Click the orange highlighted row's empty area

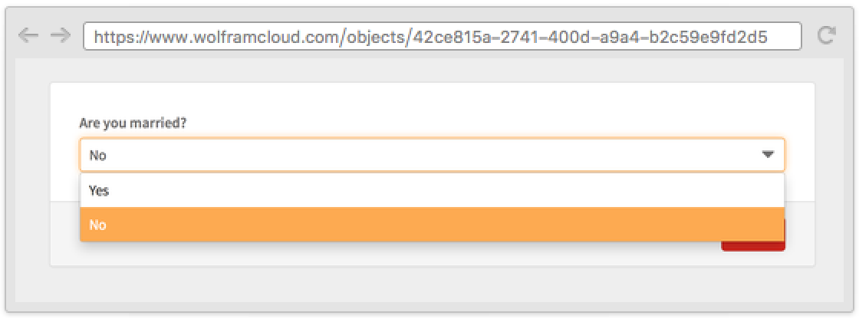pos(460,225)
